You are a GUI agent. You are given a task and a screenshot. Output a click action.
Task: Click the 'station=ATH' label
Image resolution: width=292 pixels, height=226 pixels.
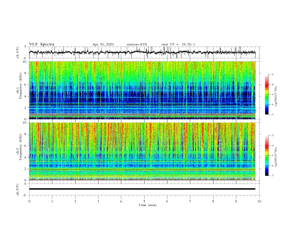pyautogui.click(x=137, y=44)
